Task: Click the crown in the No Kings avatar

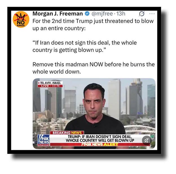Action: click(x=21, y=17)
